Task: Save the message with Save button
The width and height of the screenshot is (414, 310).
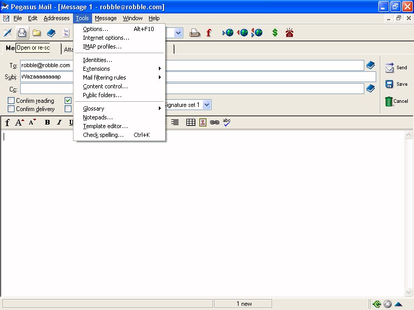Action: pyautogui.click(x=396, y=84)
